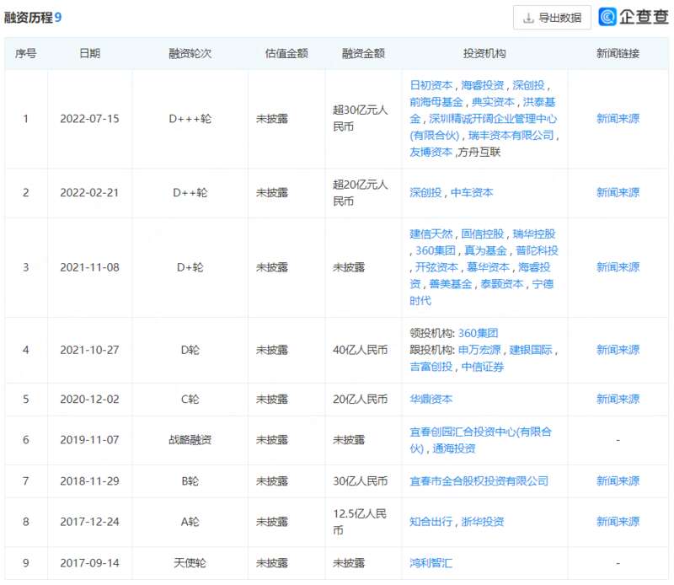
Task: Open the 中车资本 investor link
Action: pyautogui.click(x=472, y=193)
